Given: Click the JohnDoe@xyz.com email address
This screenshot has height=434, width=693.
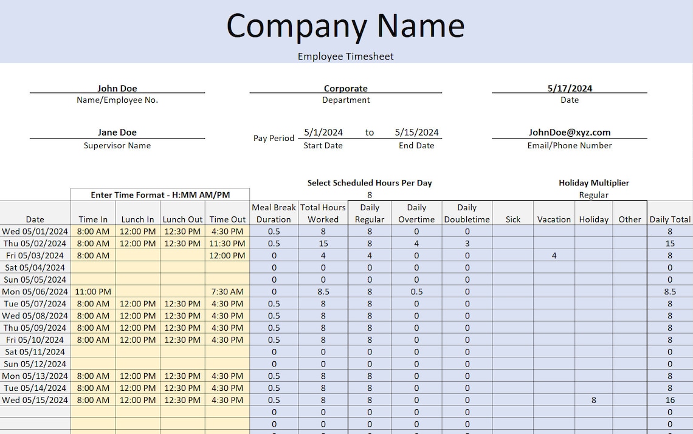Looking at the screenshot, I should coord(570,132).
